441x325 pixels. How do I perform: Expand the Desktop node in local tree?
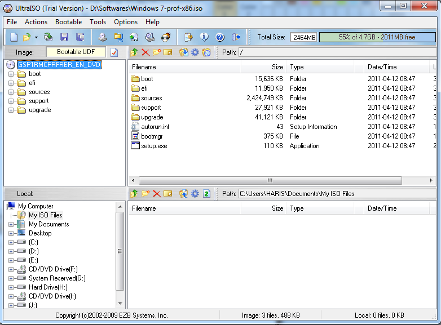click(11, 233)
